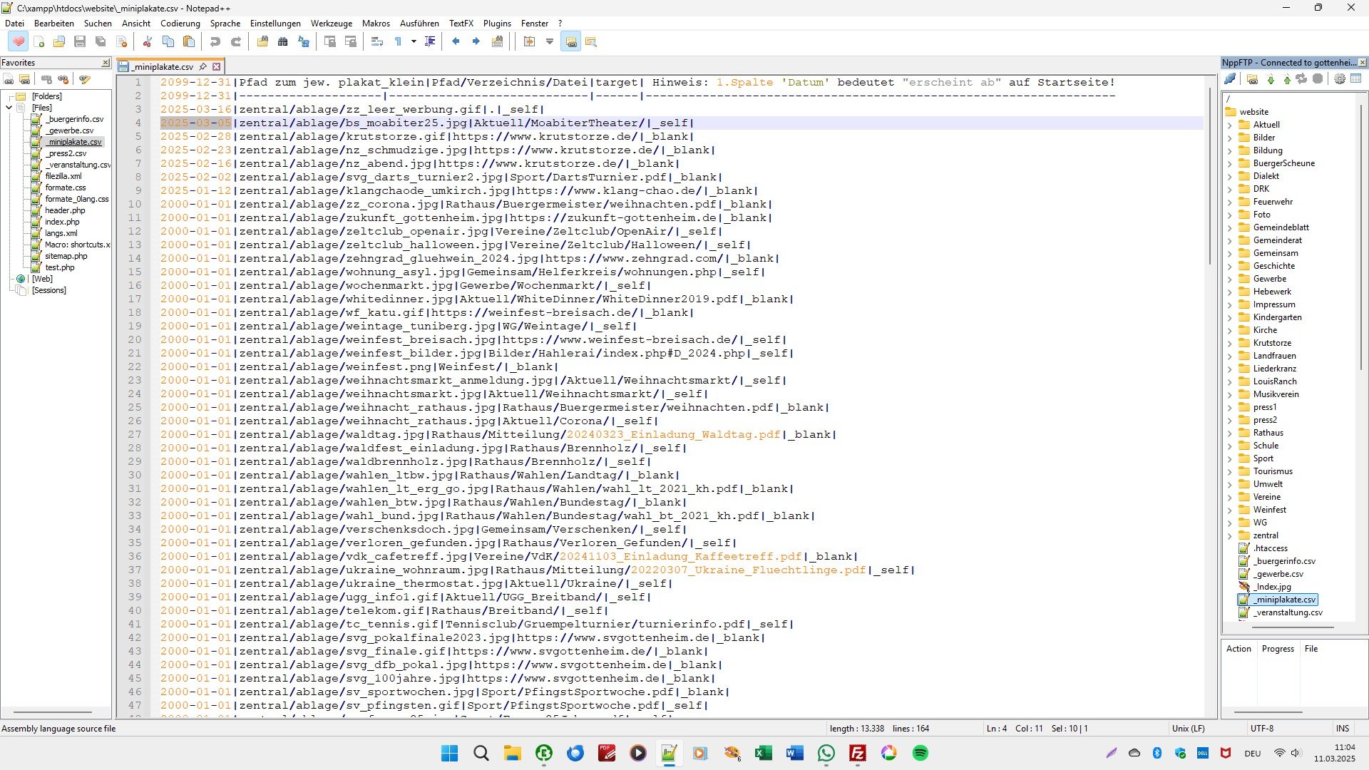Screen dimensions: 1369x770
Task: Click the Find binoculars toolbar icon
Action: pyautogui.click(x=283, y=42)
